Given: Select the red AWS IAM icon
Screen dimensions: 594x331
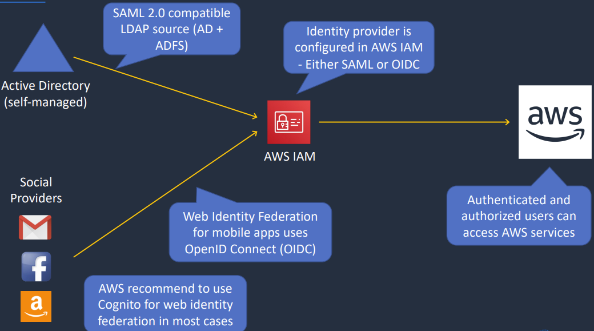Looking at the screenshot, I should click(x=289, y=122).
